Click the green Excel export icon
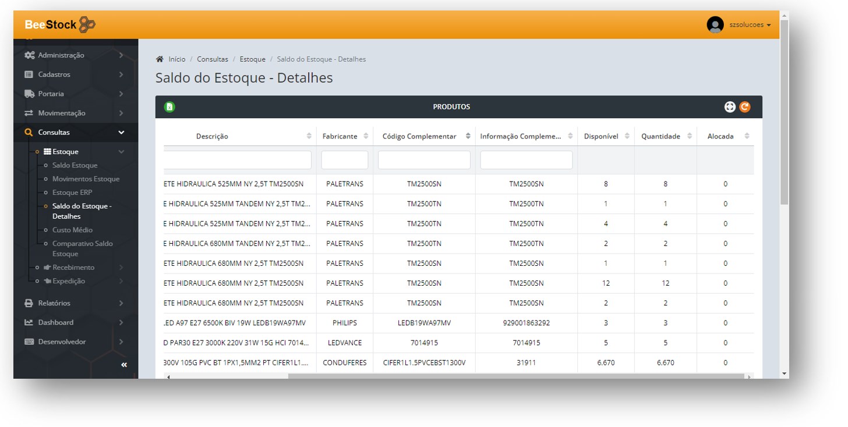 point(169,107)
